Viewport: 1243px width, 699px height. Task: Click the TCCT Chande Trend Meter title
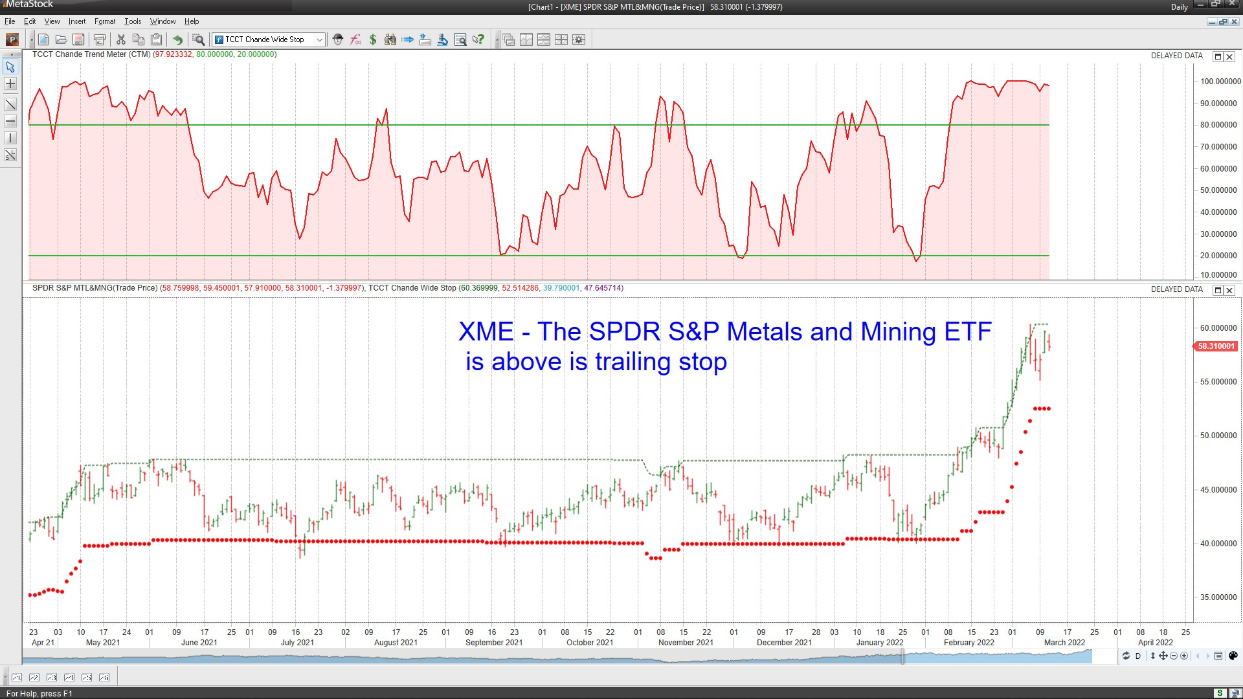tap(91, 54)
